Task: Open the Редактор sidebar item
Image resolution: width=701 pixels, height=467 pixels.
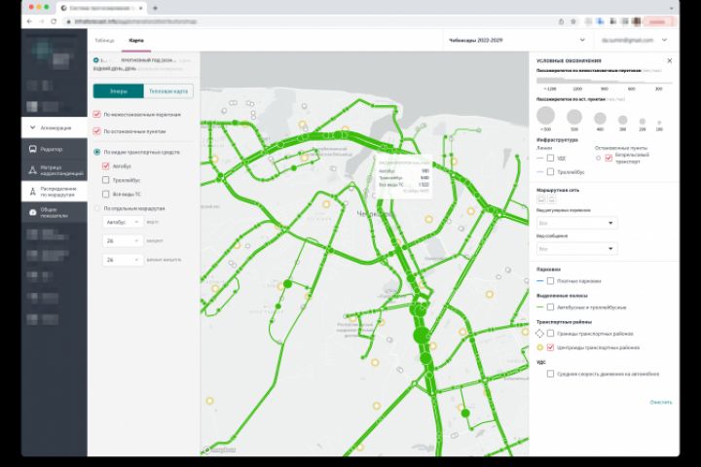Action: (x=55, y=149)
